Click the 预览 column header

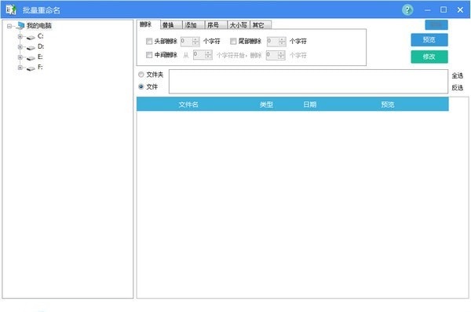(388, 105)
